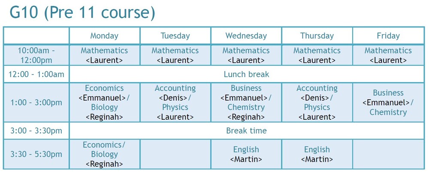Select the Tuesday column header

point(175,36)
